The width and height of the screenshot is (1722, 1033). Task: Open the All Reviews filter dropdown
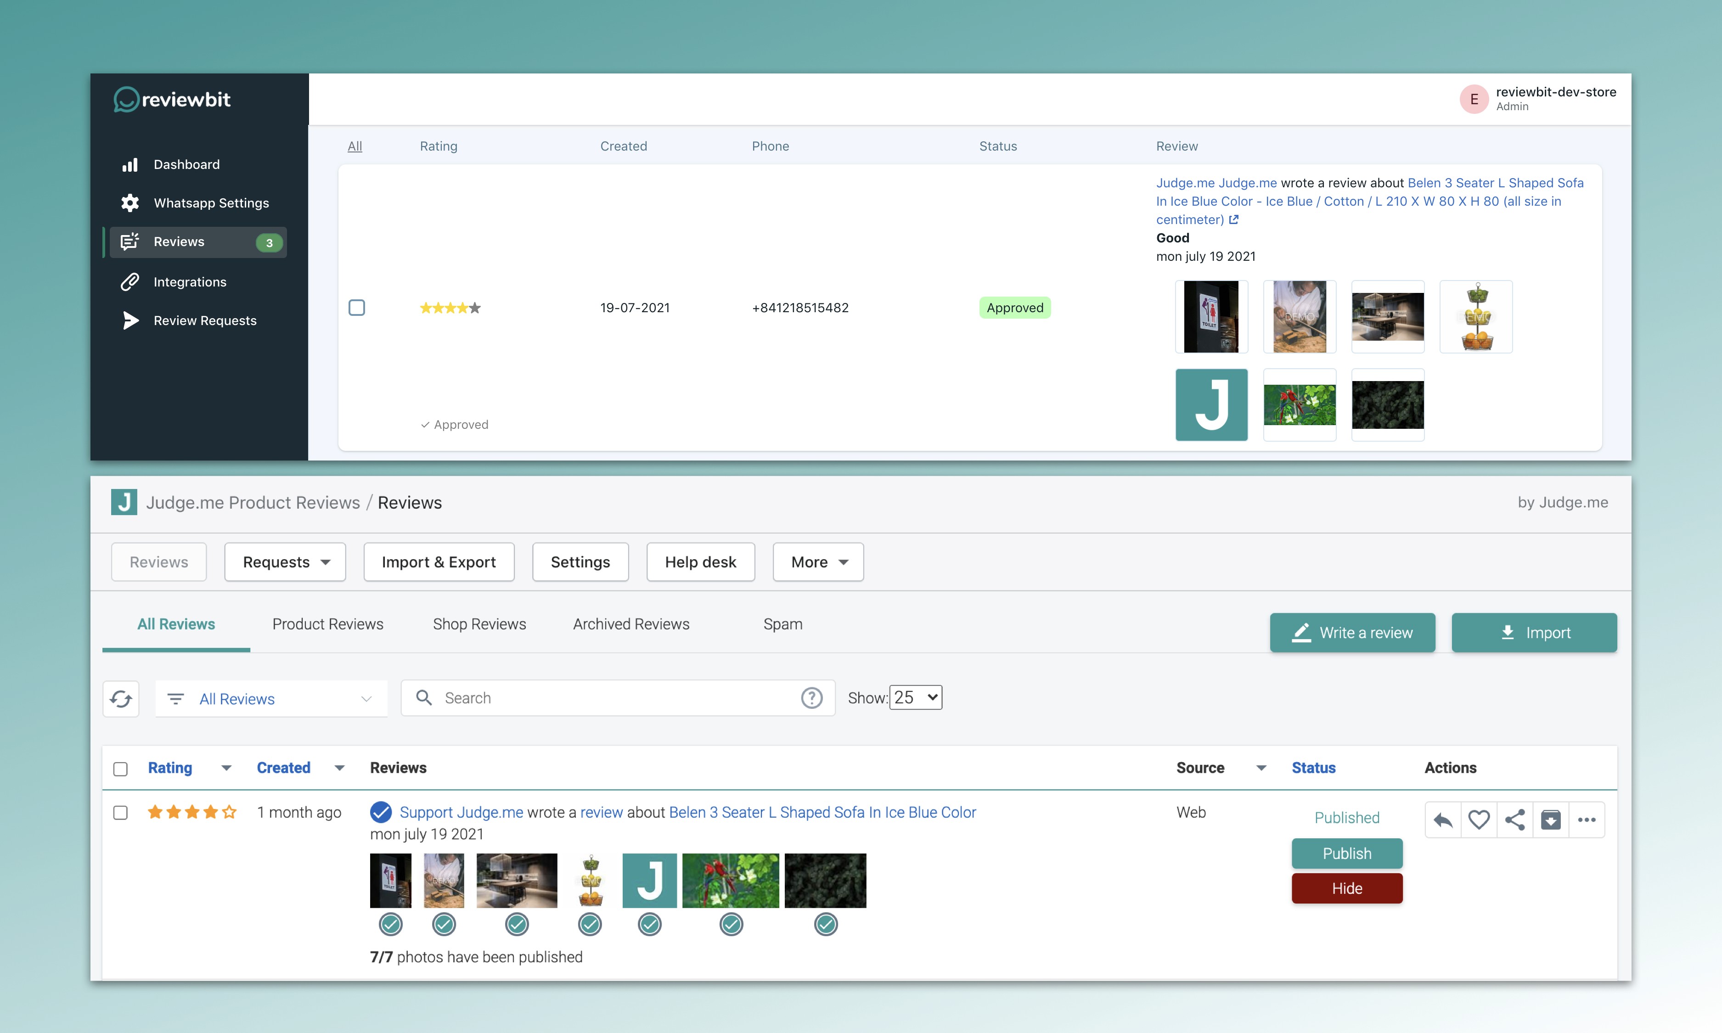271,698
